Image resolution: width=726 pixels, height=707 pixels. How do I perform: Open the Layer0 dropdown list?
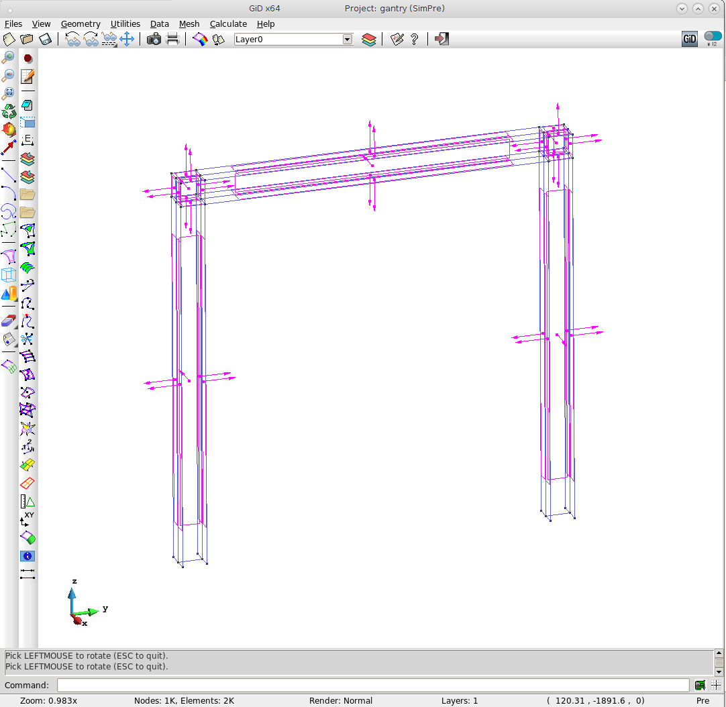click(x=347, y=40)
